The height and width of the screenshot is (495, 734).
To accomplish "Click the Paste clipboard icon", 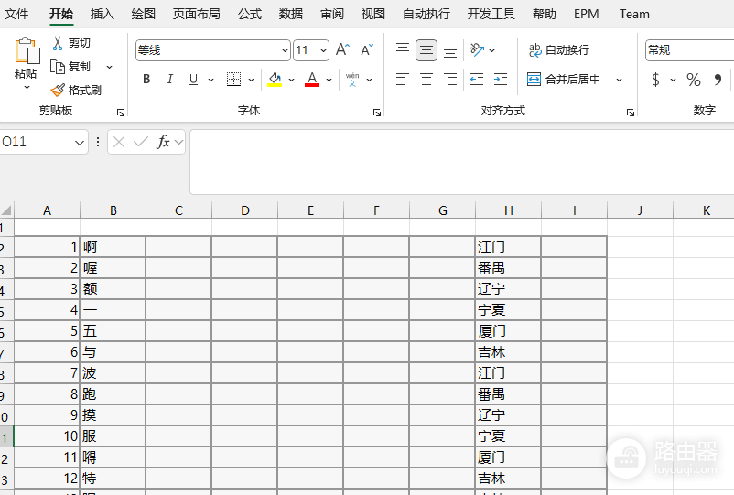I will point(27,50).
